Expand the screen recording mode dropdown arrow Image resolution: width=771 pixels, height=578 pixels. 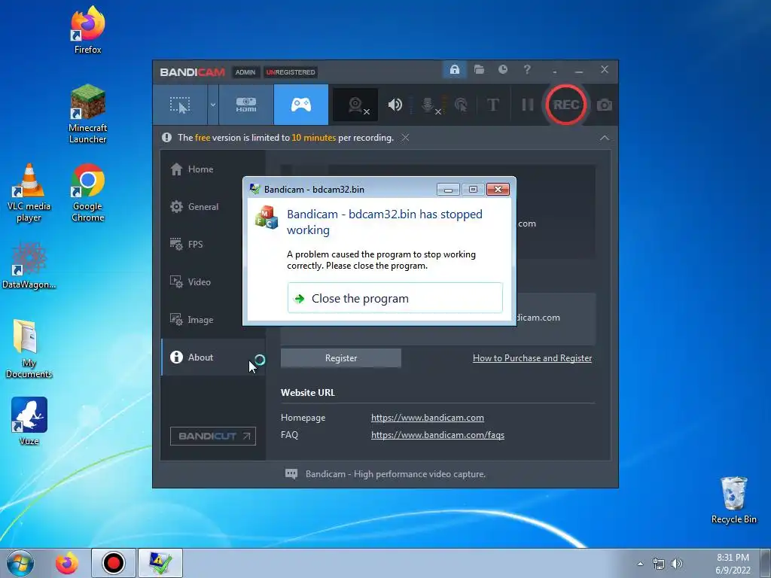[213, 105]
